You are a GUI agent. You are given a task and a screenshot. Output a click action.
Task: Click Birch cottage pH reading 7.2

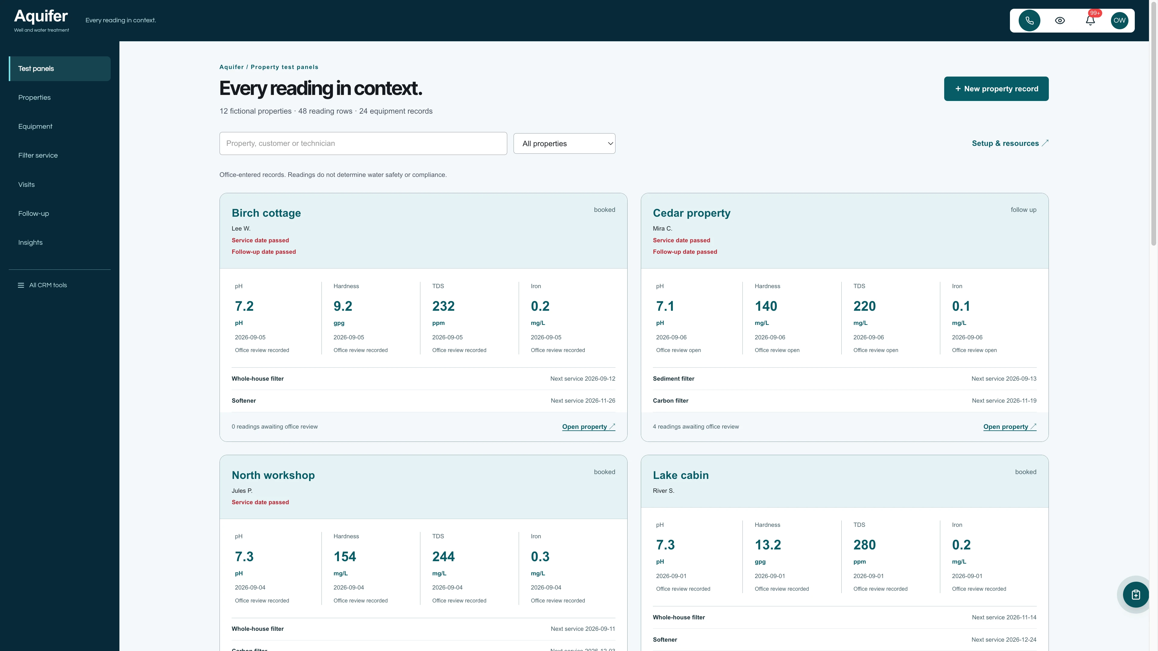pos(244,307)
